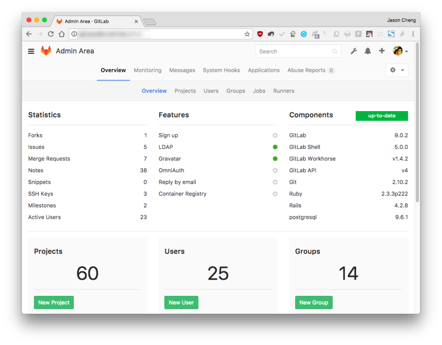This screenshot has height=345, width=442.
Task: Click the postgresql component label
Action: pyautogui.click(x=303, y=217)
